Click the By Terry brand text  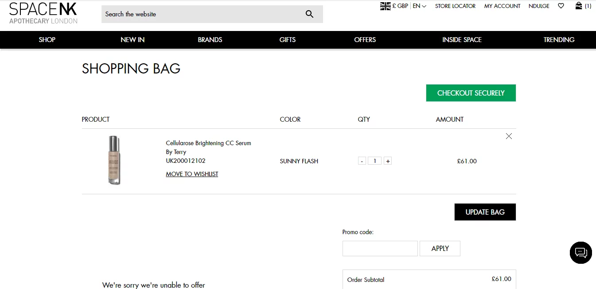tap(176, 152)
